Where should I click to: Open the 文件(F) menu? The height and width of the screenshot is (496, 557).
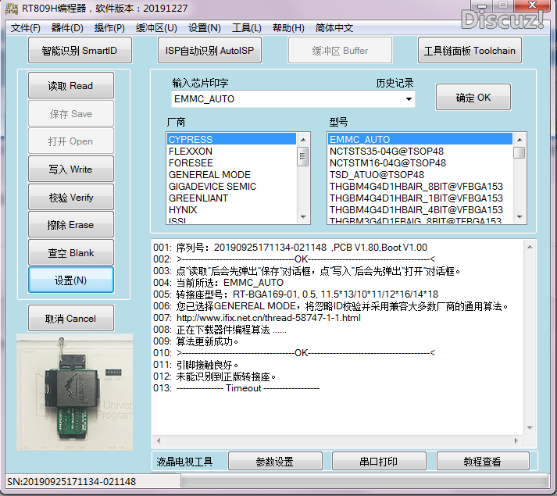25,27
